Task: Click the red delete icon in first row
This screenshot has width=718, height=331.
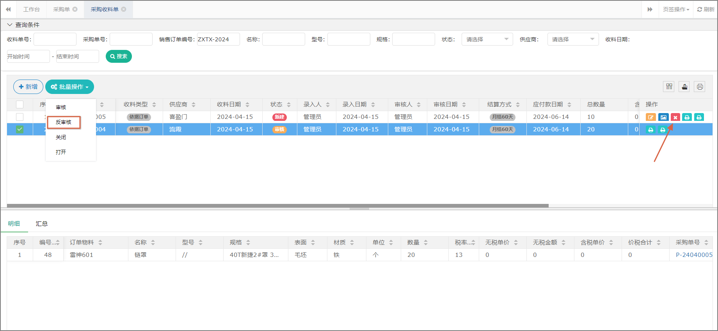Action: 675,117
